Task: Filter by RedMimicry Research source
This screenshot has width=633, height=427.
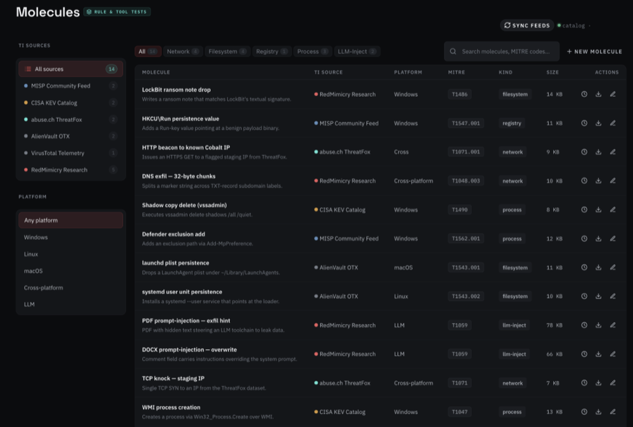Action: (71, 170)
